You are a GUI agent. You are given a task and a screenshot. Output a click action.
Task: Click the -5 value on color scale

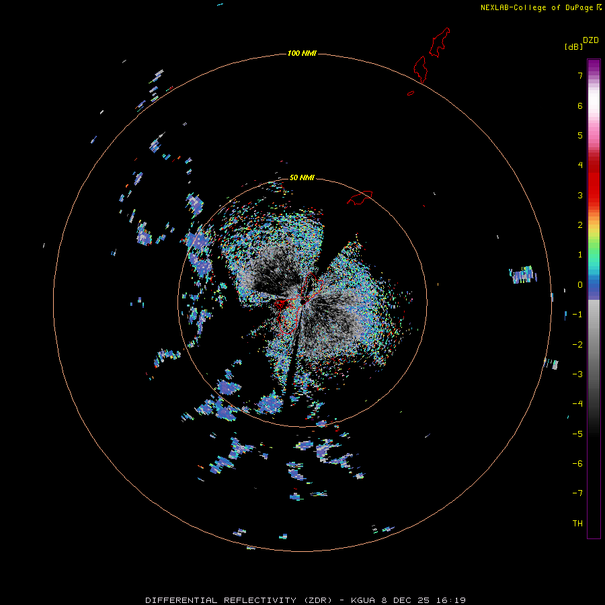[577, 434]
